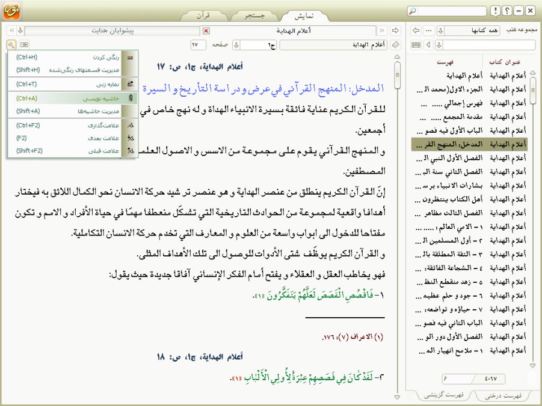542x406 pixels.
Task: Choose 'مدیریت قسمتهای رنگی‌شده' from the menu
Action: (x=73, y=70)
